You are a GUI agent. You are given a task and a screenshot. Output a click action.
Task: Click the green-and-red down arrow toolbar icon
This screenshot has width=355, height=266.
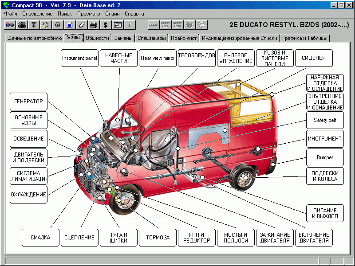[34, 25]
